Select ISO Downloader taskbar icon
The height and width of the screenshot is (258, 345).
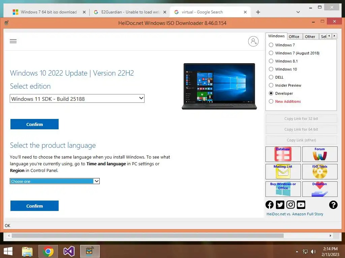[x=90, y=251]
